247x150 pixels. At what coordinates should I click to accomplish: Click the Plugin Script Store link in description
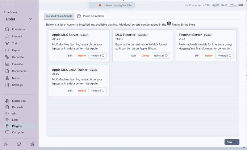tap(181, 24)
